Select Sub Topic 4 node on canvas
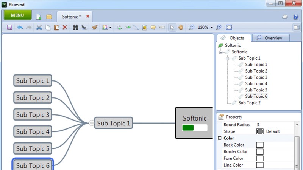 pos(33,131)
